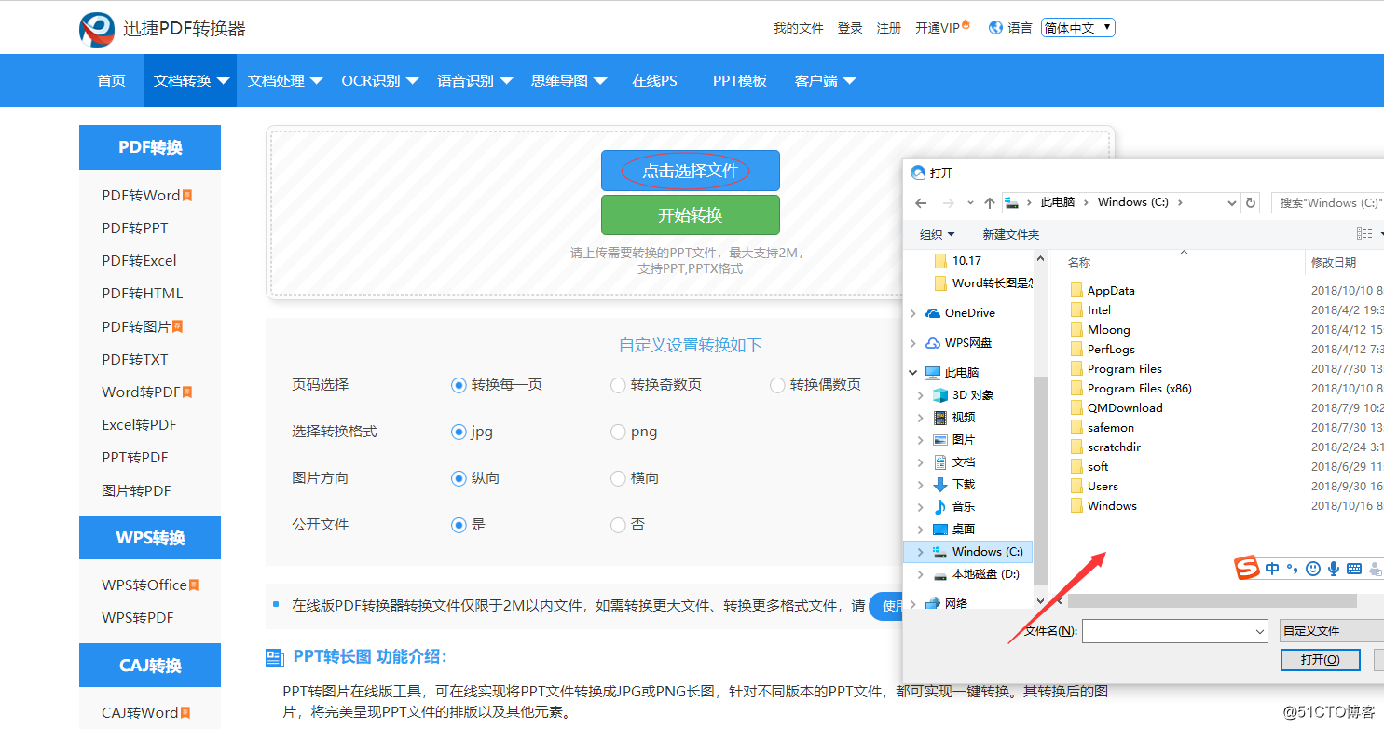Image resolution: width=1384 pixels, height=729 pixels.
Task: Click the 迅捷PDF转换器 logo icon
Action: click(x=97, y=29)
